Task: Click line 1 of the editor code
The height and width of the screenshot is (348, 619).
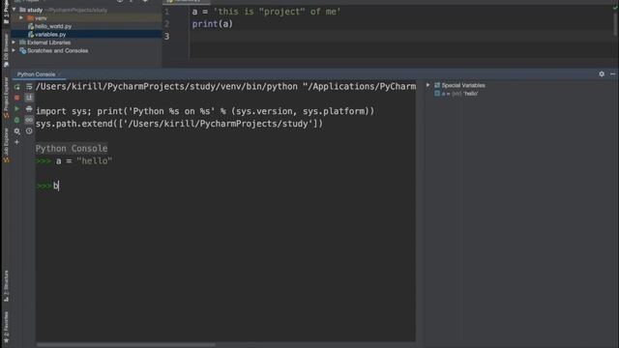Action: coord(266,12)
